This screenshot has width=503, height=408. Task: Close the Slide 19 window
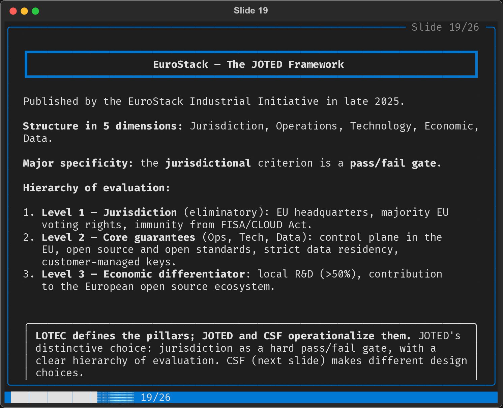[x=13, y=11]
